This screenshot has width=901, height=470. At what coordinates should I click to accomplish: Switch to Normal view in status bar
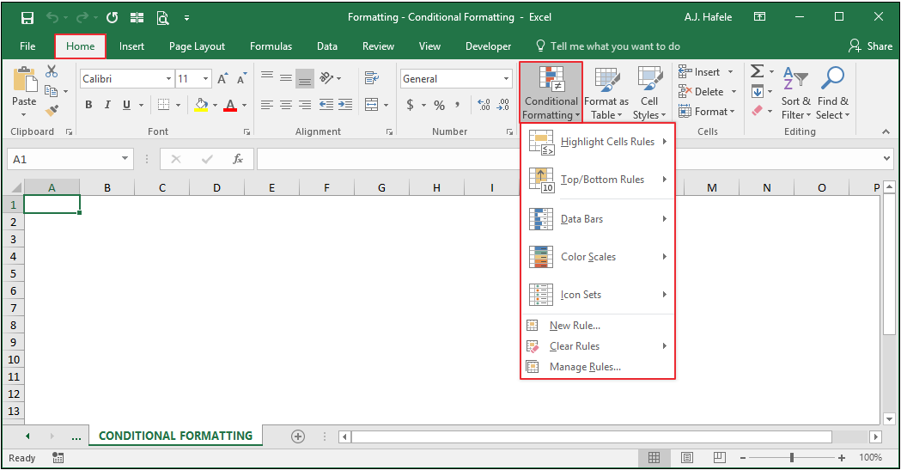point(654,458)
